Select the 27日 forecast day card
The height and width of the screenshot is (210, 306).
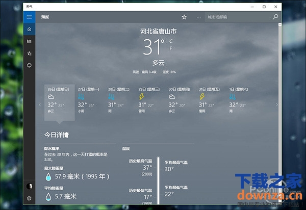click(90, 102)
